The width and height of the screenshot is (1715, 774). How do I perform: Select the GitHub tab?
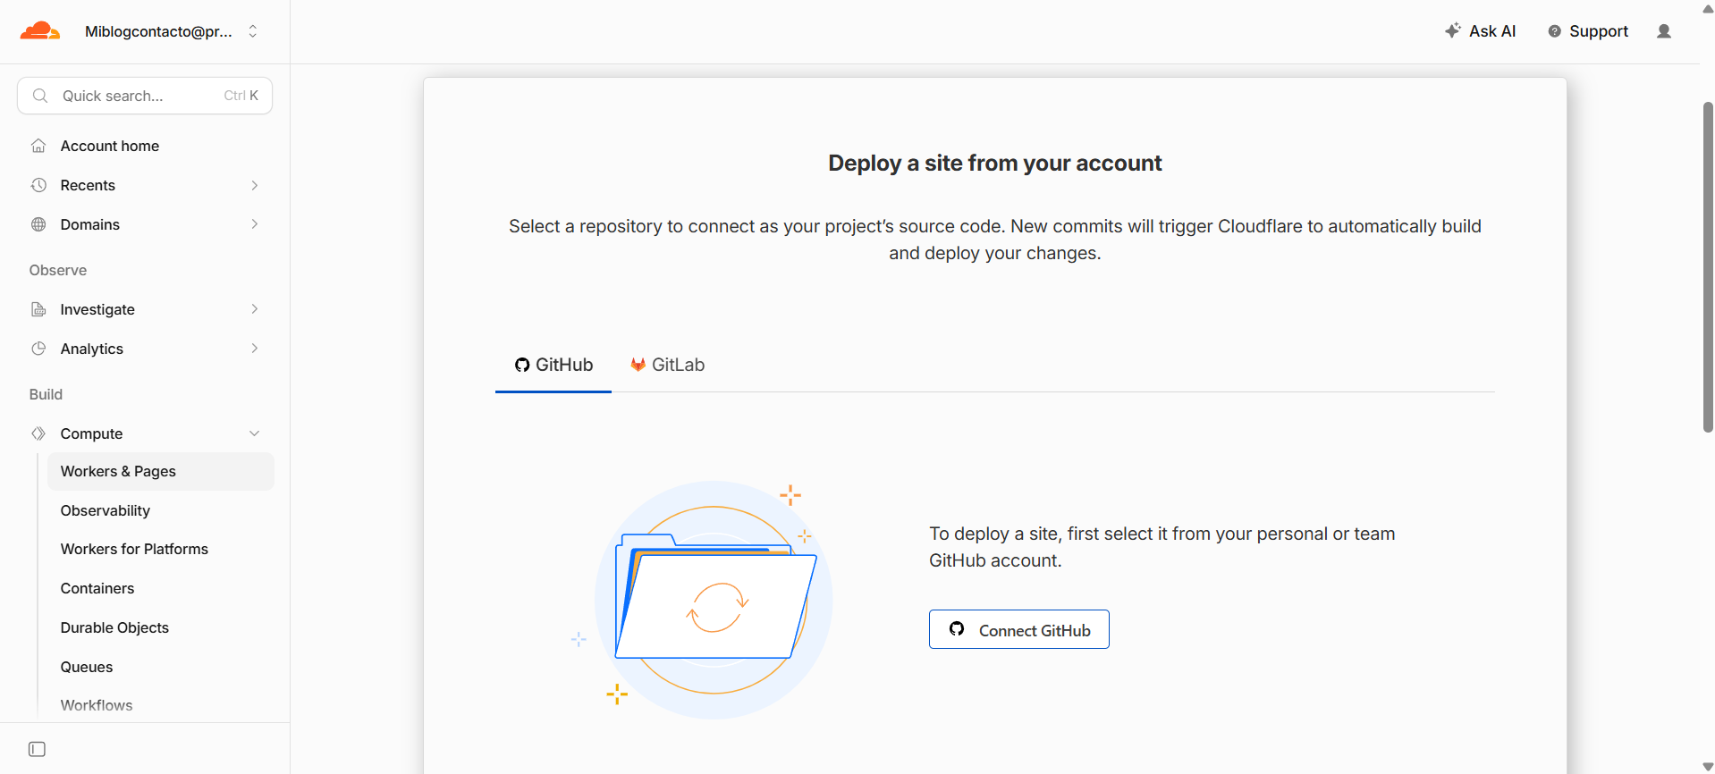point(553,365)
